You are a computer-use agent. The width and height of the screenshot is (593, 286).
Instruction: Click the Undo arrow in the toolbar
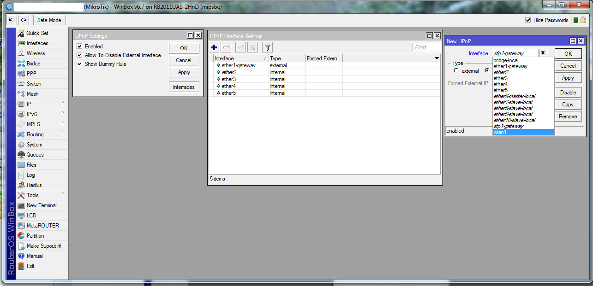pyautogui.click(x=12, y=20)
